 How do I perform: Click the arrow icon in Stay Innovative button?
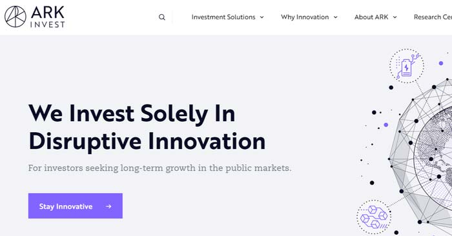click(x=108, y=206)
